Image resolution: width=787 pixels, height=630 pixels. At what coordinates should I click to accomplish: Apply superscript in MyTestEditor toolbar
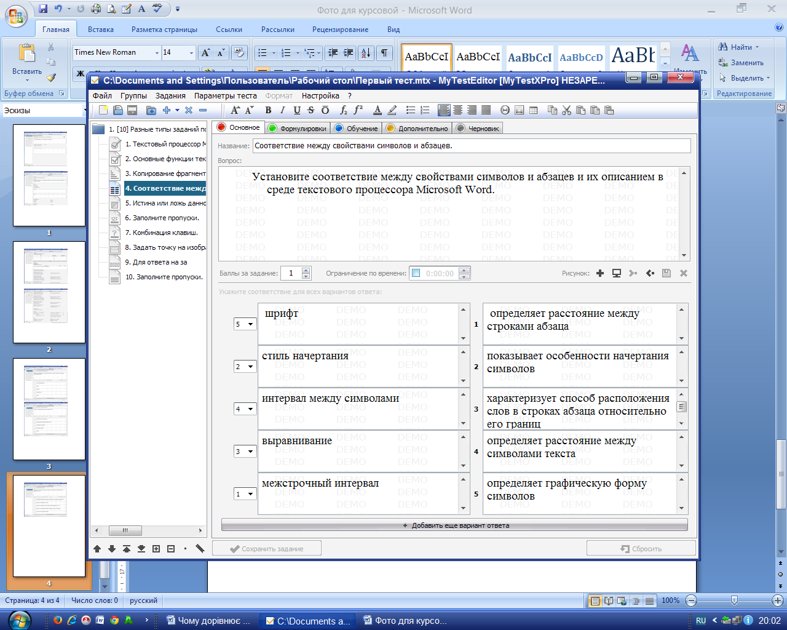(x=358, y=110)
